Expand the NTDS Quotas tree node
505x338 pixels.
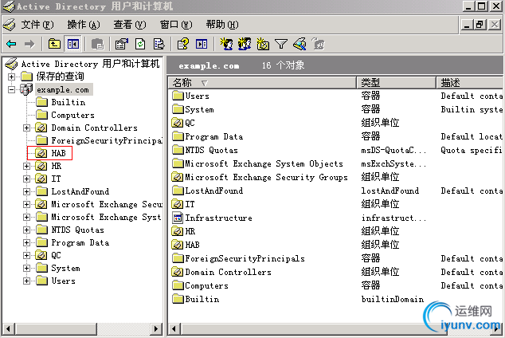pyautogui.click(x=27, y=230)
